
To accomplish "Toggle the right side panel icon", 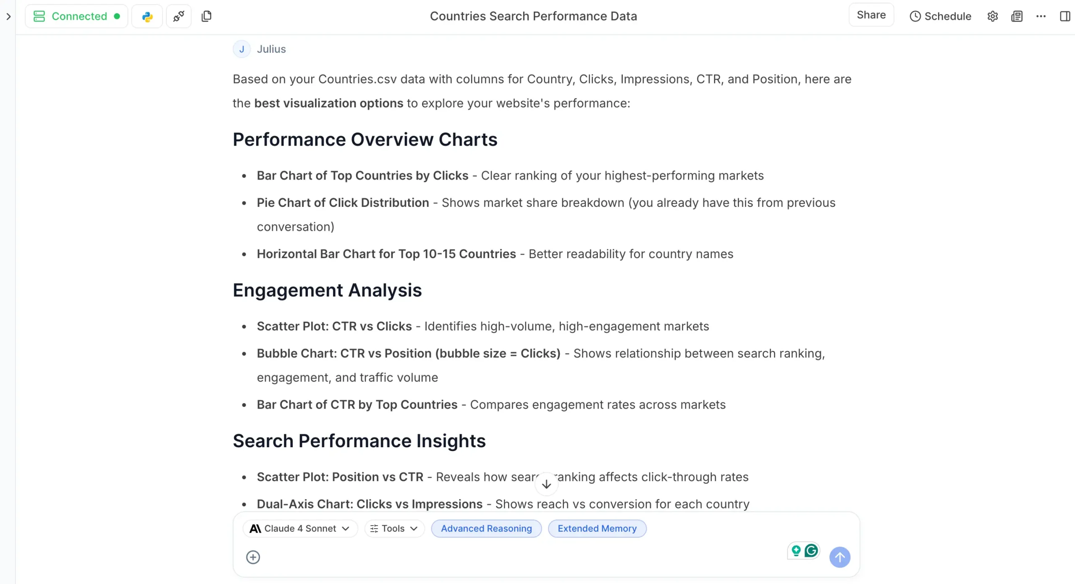I will tap(1065, 16).
